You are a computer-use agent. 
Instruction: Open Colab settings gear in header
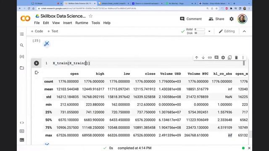pos(232,19)
